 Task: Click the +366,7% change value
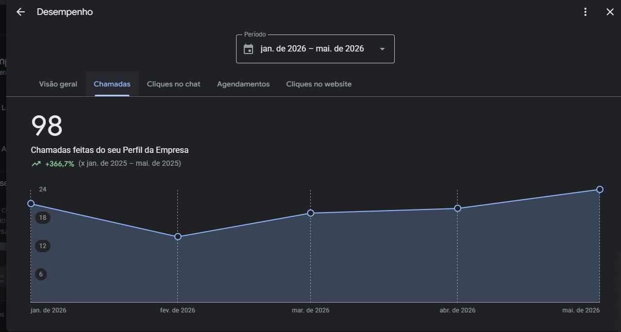click(60, 164)
